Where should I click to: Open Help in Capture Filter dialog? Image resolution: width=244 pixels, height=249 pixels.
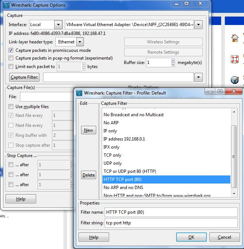point(94,237)
